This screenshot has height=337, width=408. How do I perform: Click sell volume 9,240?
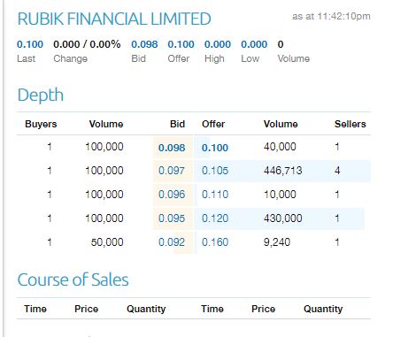point(277,242)
